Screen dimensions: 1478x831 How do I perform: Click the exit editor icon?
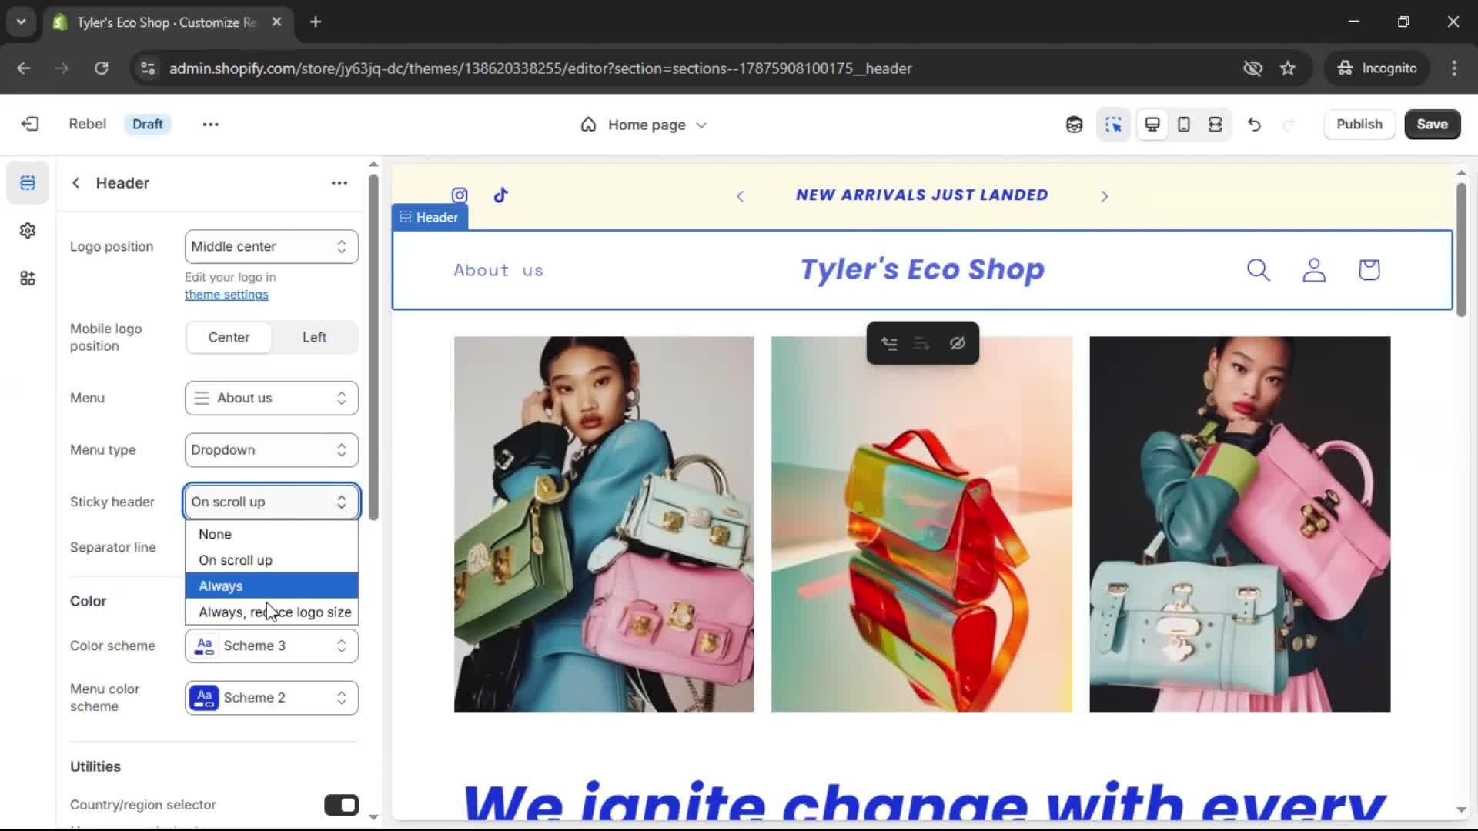[x=30, y=124]
